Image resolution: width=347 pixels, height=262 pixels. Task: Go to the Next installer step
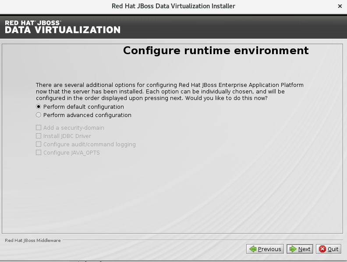tap(300, 249)
